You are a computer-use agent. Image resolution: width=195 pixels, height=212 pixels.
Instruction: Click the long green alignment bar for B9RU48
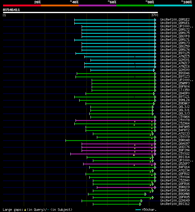point(110,141)
